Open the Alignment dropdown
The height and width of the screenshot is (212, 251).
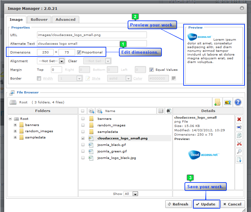point(62,61)
